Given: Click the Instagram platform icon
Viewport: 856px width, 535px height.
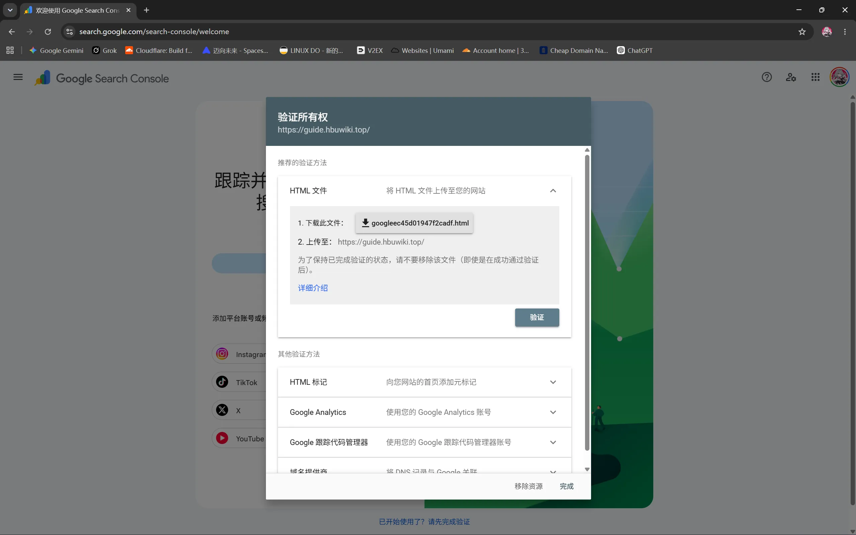Looking at the screenshot, I should click(222, 353).
